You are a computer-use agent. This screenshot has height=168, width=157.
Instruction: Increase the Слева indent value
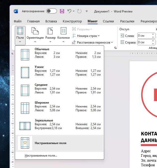(x=153, y=34)
